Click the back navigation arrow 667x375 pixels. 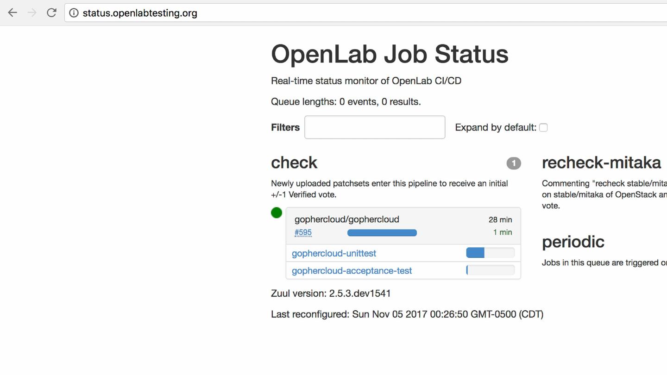(x=13, y=12)
